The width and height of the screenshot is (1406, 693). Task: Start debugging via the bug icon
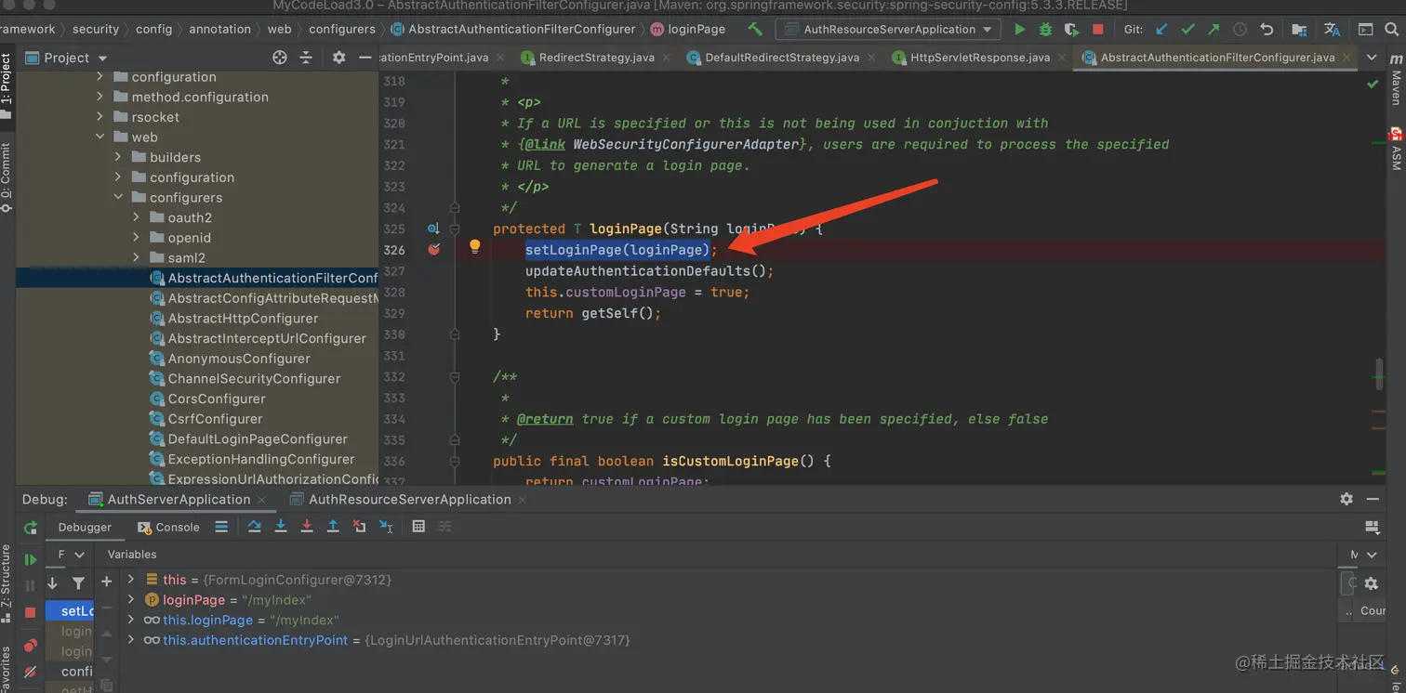point(1045,29)
